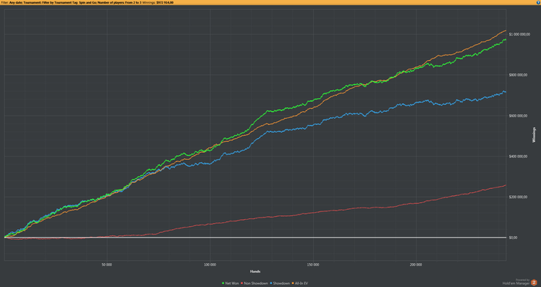Image resolution: width=541 pixels, height=287 pixels.
Task: Click the $800 000,00 axis label
Action: point(519,75)
